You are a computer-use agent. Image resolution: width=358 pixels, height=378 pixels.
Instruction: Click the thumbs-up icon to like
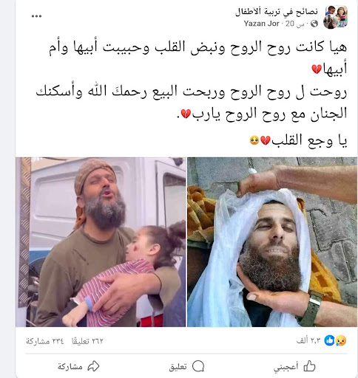(309, 366)
